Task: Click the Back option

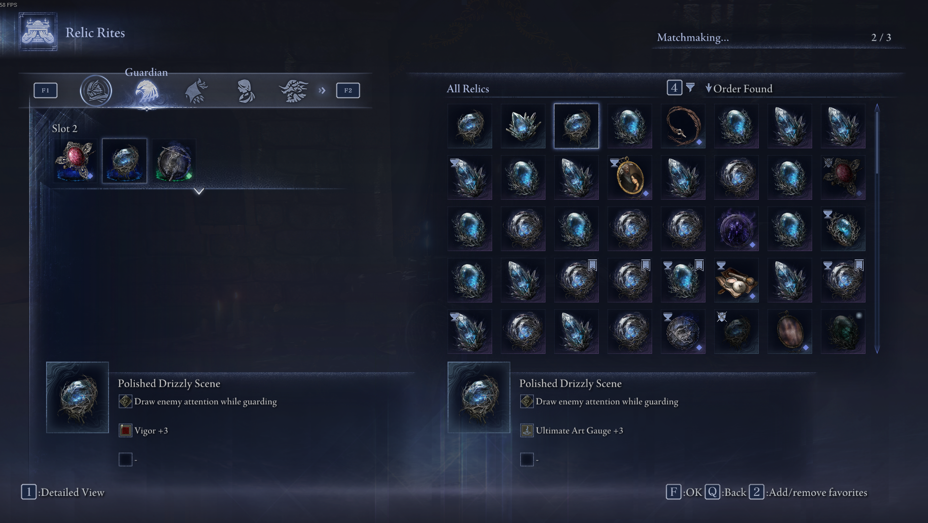Action: 725,492
